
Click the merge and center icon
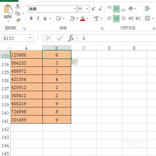[x=148, y=18]
